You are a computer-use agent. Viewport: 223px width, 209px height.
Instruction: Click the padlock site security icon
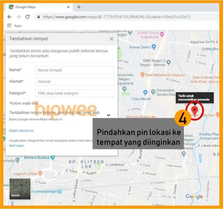coord(39,17)
